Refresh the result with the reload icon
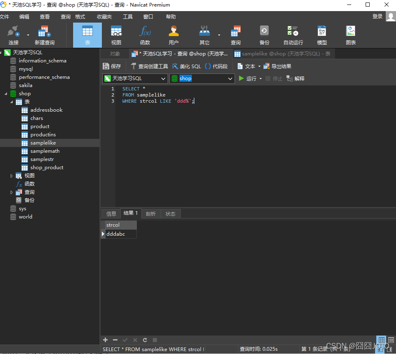Screen dimensions: 396x354 (x=145, y=340)
